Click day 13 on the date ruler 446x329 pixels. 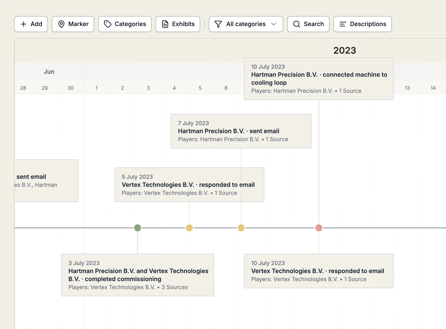click(x=407, y=88)
